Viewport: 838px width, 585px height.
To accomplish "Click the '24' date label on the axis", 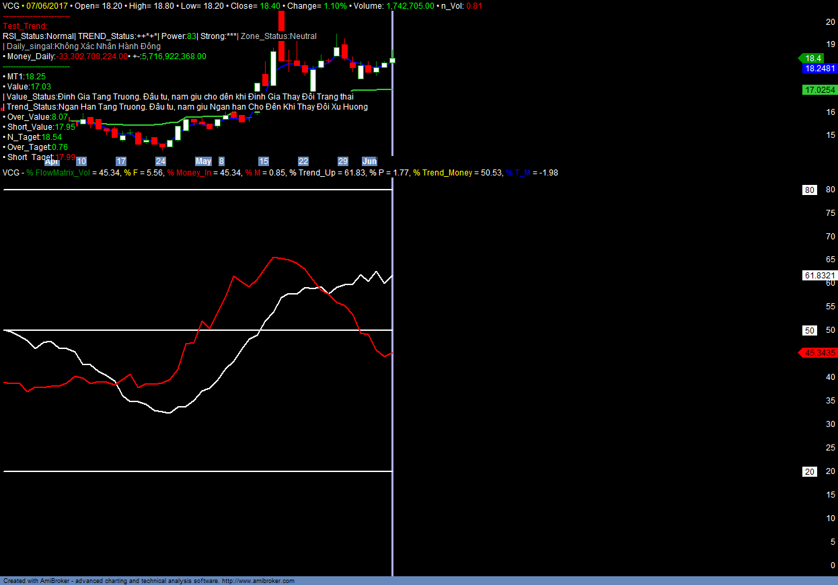I will click(161, 161).
